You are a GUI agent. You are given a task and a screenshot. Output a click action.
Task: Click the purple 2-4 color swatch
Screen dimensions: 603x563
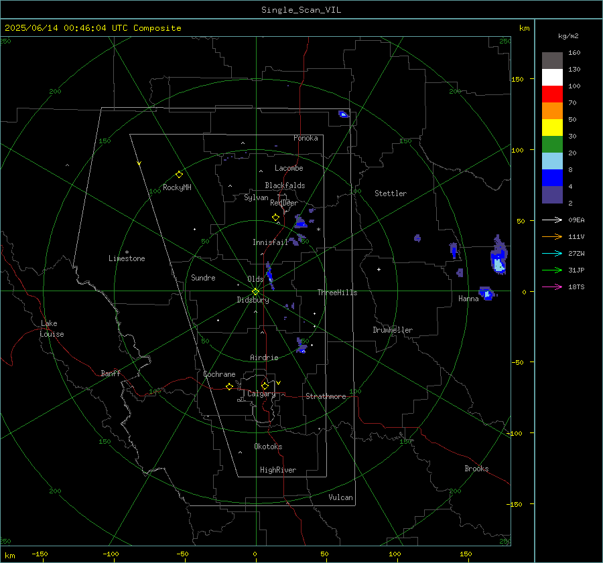(x=552, y=194)
